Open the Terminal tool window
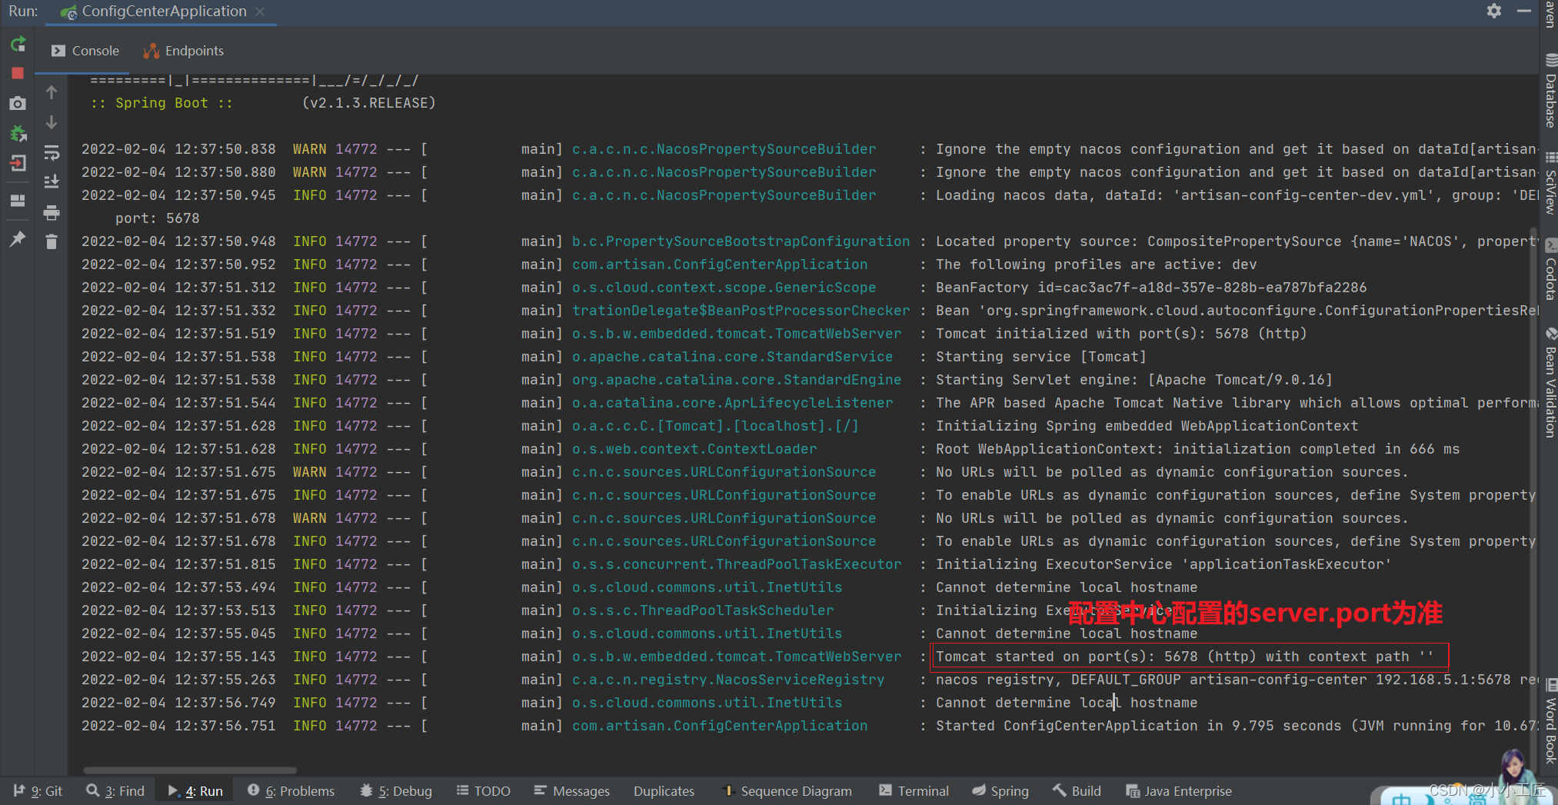1558x805 pixels. tap(914, 790)
